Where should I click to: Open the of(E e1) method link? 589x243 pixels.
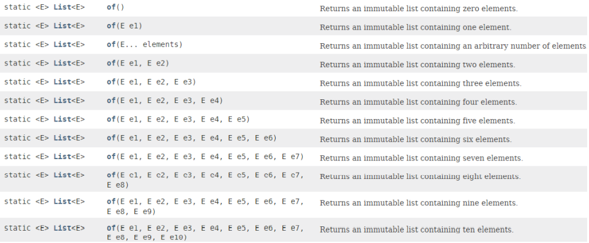[111, 26]
